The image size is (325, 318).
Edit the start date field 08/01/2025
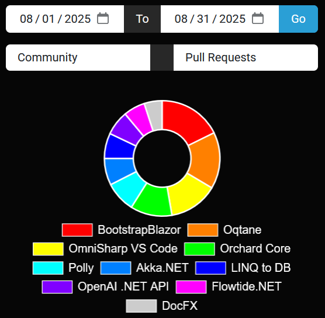click(65, 19)
